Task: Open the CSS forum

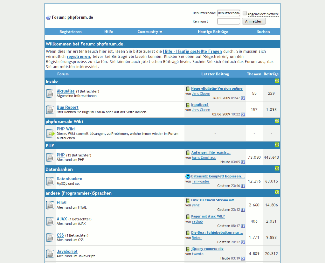Action: pyautogui.click(x=60, y=235)
